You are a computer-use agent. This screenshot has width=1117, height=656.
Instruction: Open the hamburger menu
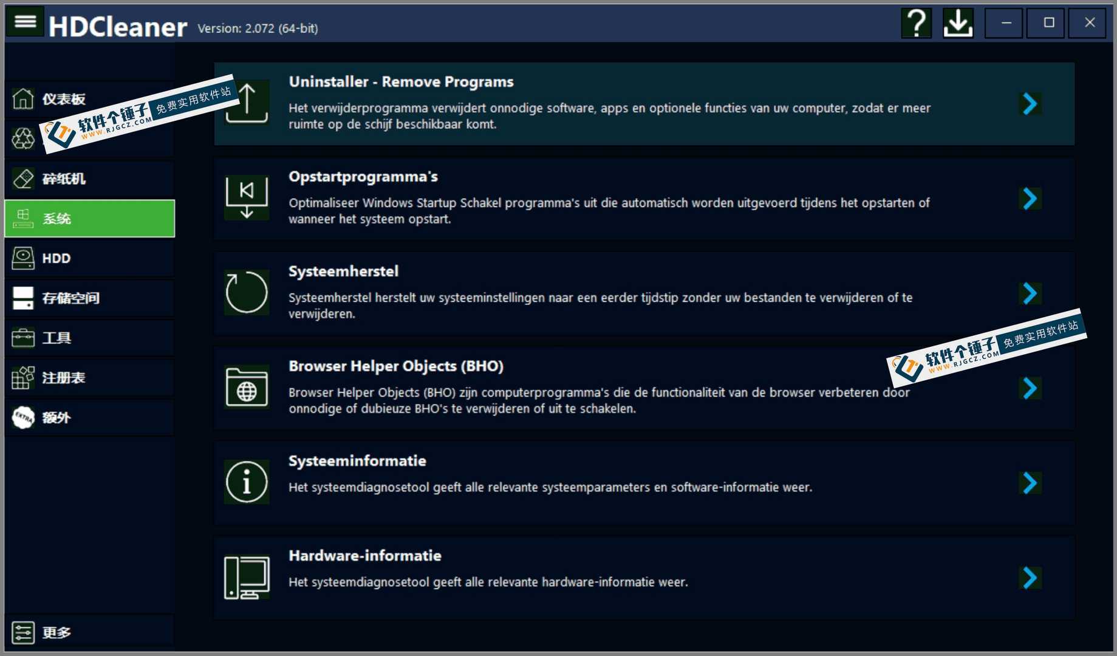click(24, 21)
